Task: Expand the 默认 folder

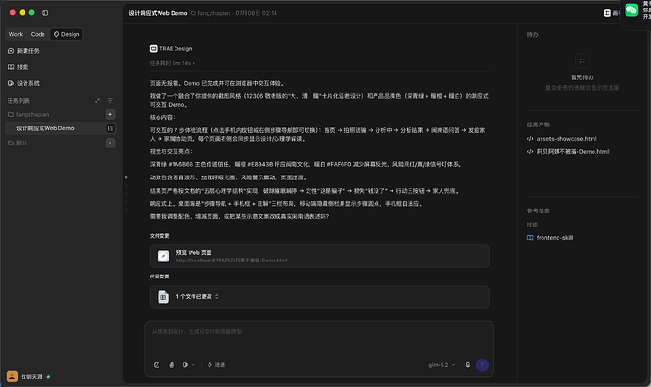Action: click(18, 143)
